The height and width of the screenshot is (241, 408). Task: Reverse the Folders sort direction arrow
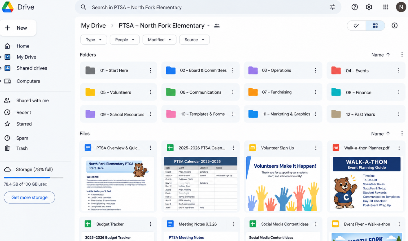[x=388, y=54]
